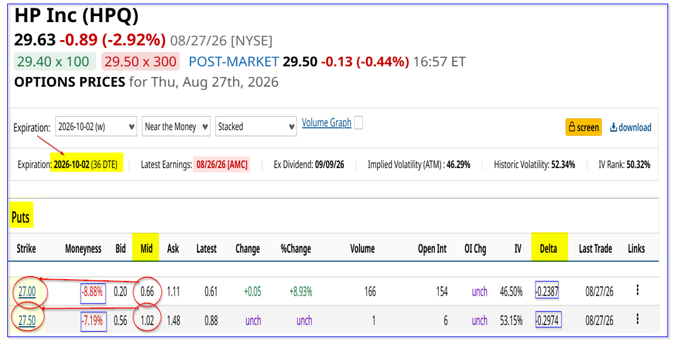Open the Stacked view dropdown
Screen dimensions: 674x343
click(256, 127)
